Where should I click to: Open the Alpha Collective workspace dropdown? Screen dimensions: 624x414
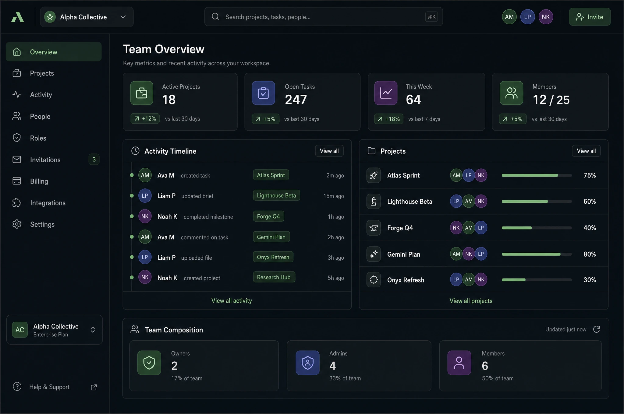point(87,17)
